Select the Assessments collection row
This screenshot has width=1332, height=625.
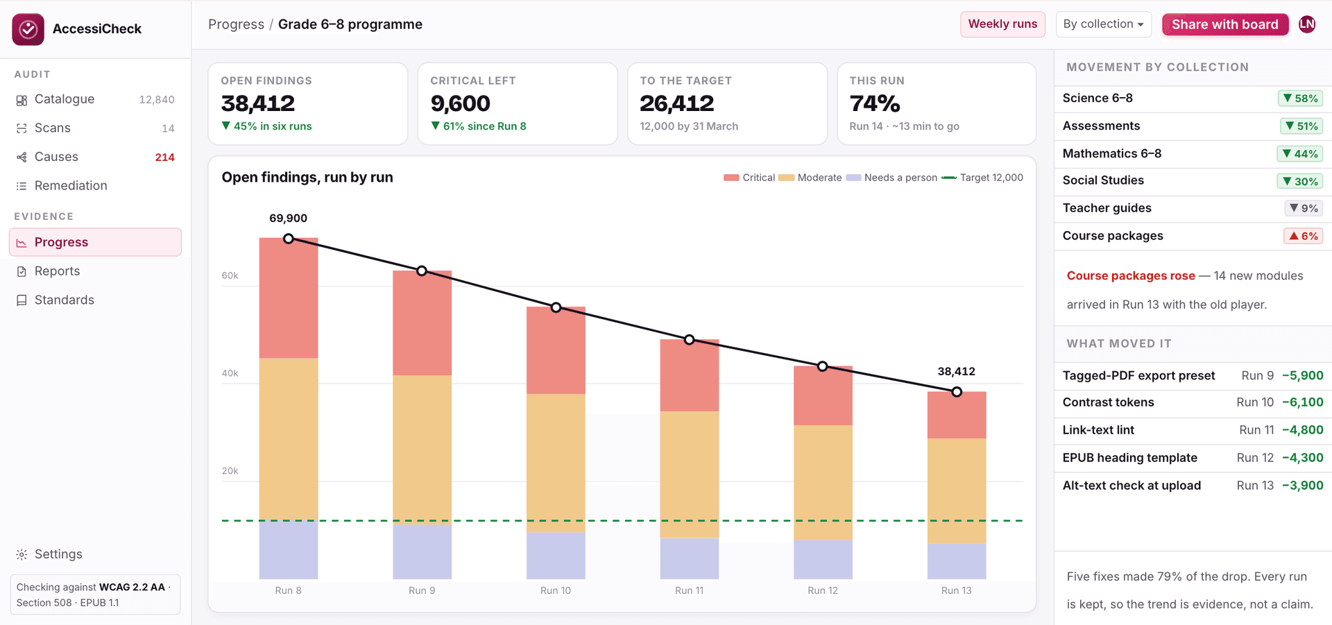coord(1193,126)
